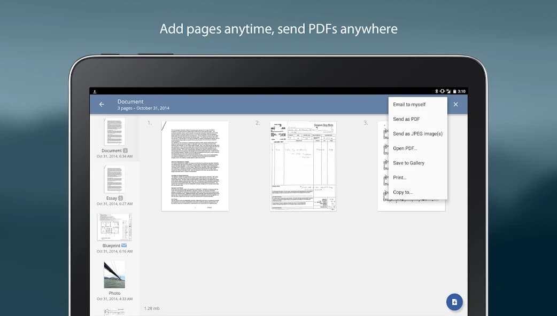This screenshot has width=557, height=316.
Task: Select Save to Gallery
Action: (x=408, y=163)
